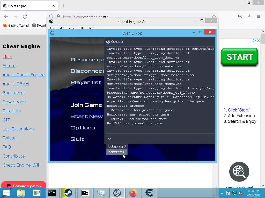The image size is (265, 198).
Task: Open Downloads link in sidebar
Action: tap(14, 102)
